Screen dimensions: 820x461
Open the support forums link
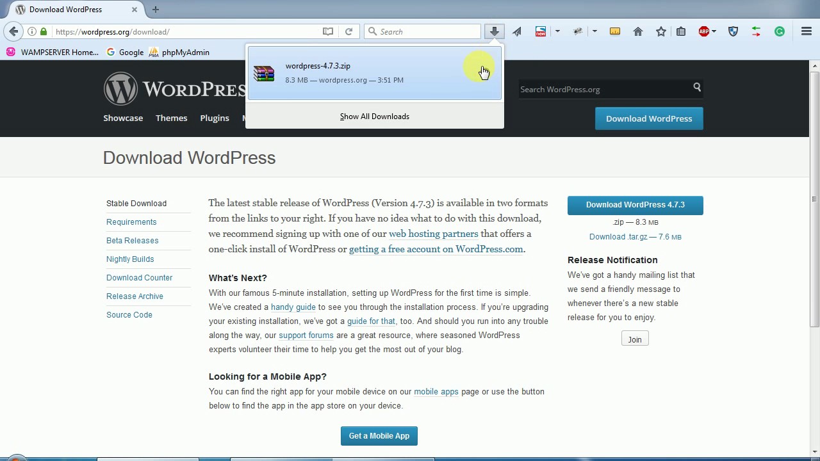click(306, 335)
